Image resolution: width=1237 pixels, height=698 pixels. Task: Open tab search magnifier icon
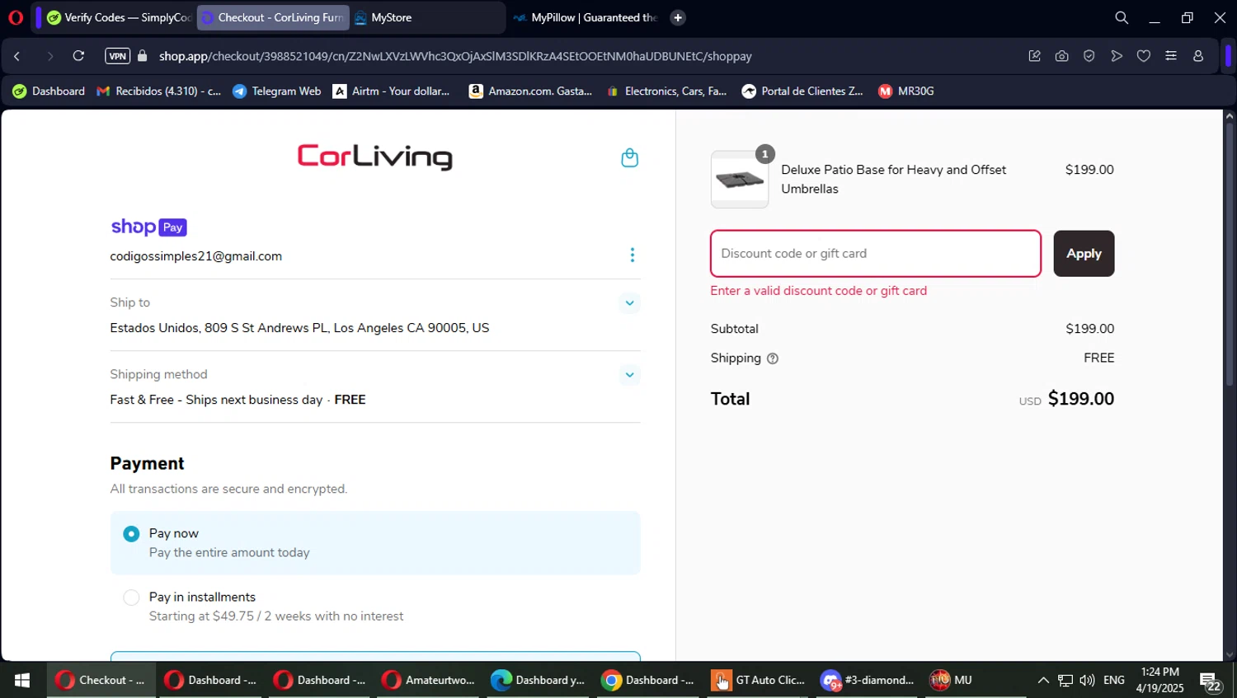(x=1122, y=17)
